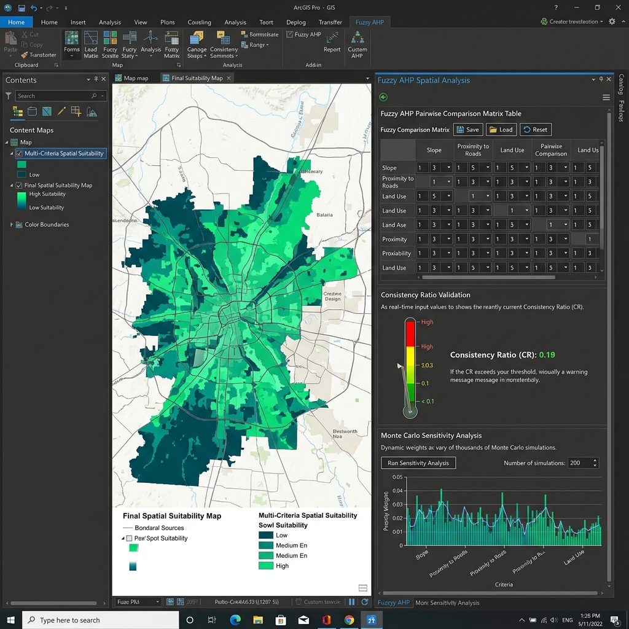629x629 pixels.
Task: Pause map drawing in status bar
Action: tap(352, 602)
